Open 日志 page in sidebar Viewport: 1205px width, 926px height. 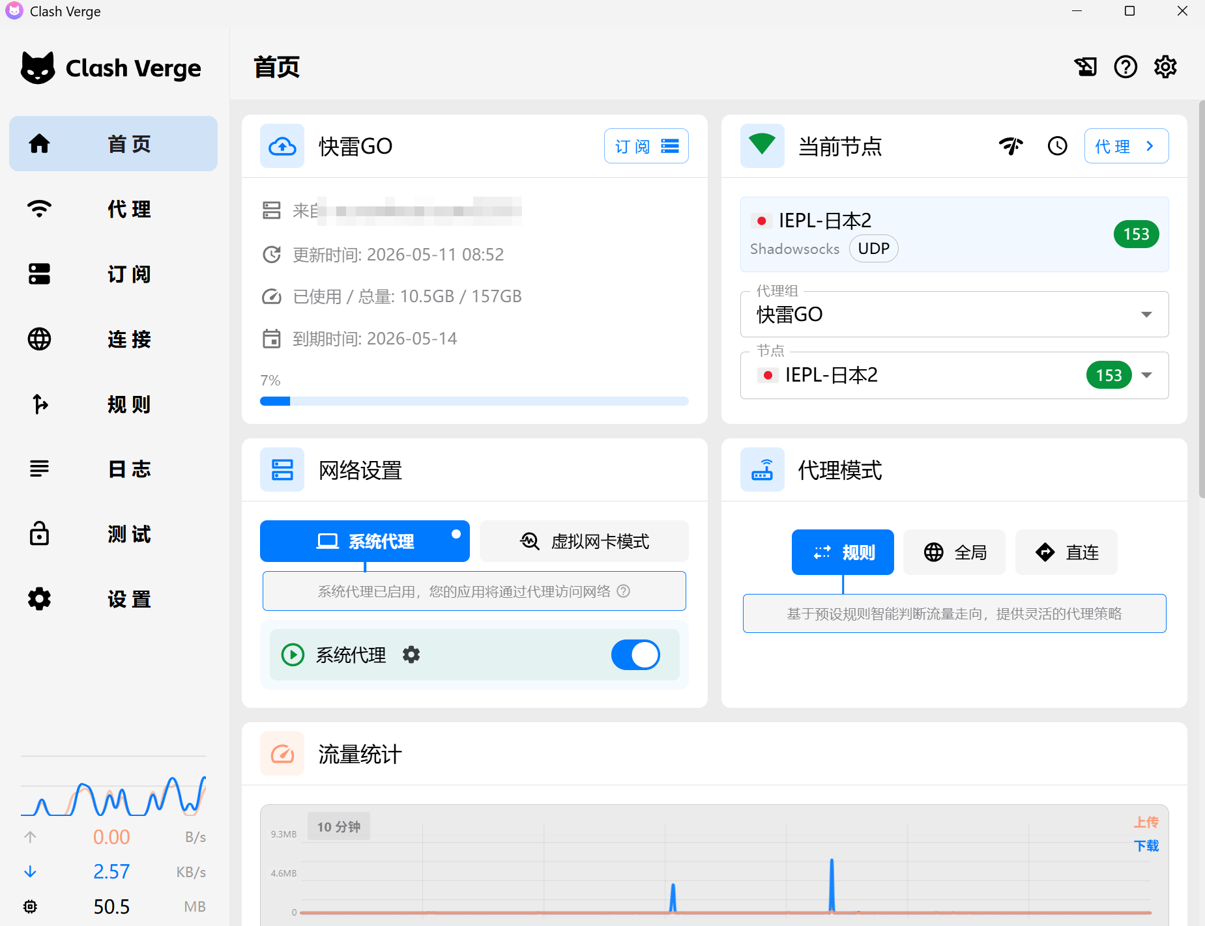pyautogui.click(x=113, y=469)
